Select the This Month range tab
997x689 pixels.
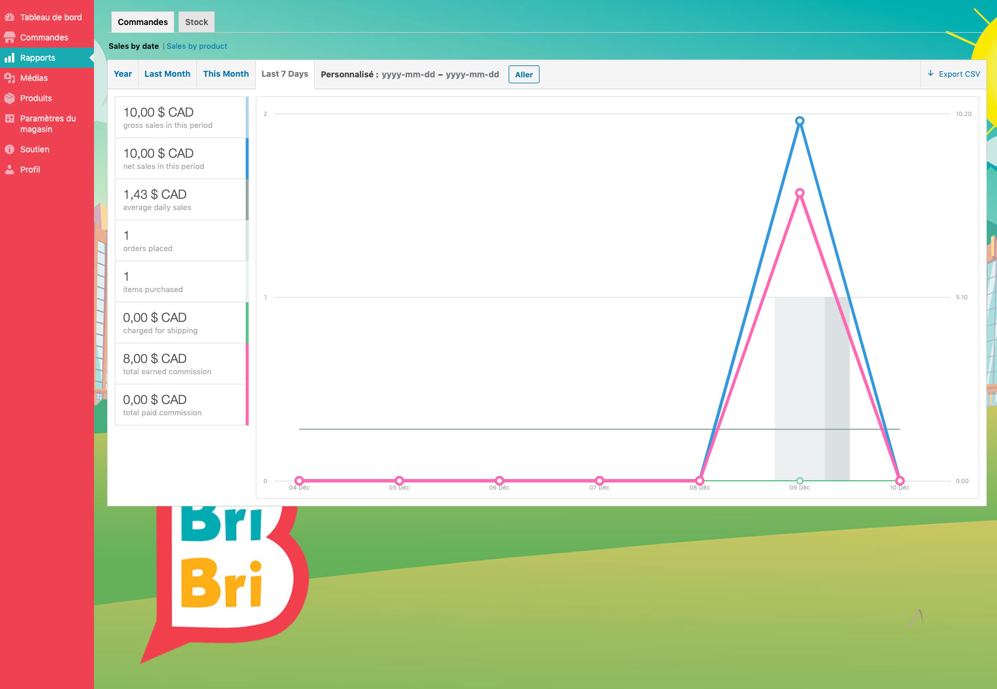tap(226, 74)
